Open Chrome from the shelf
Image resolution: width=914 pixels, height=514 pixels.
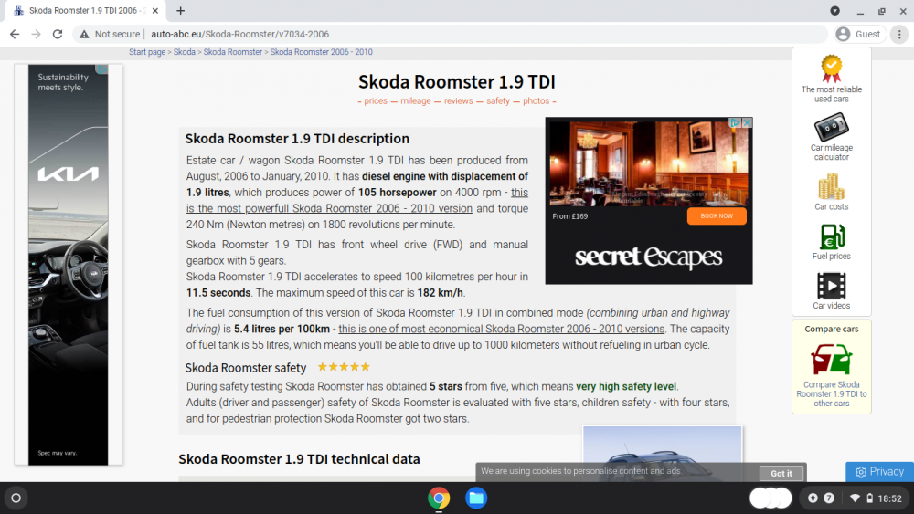439,498
